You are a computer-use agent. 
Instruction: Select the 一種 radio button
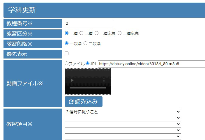point(67,33)
